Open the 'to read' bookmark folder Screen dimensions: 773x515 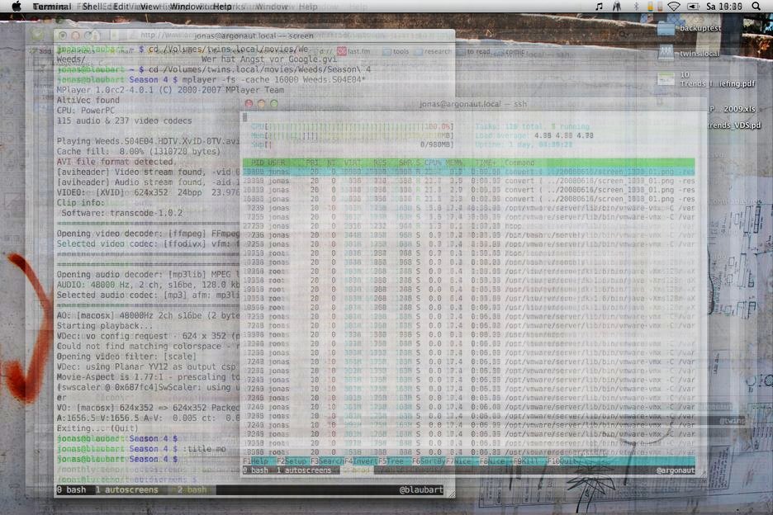[474, 51]
